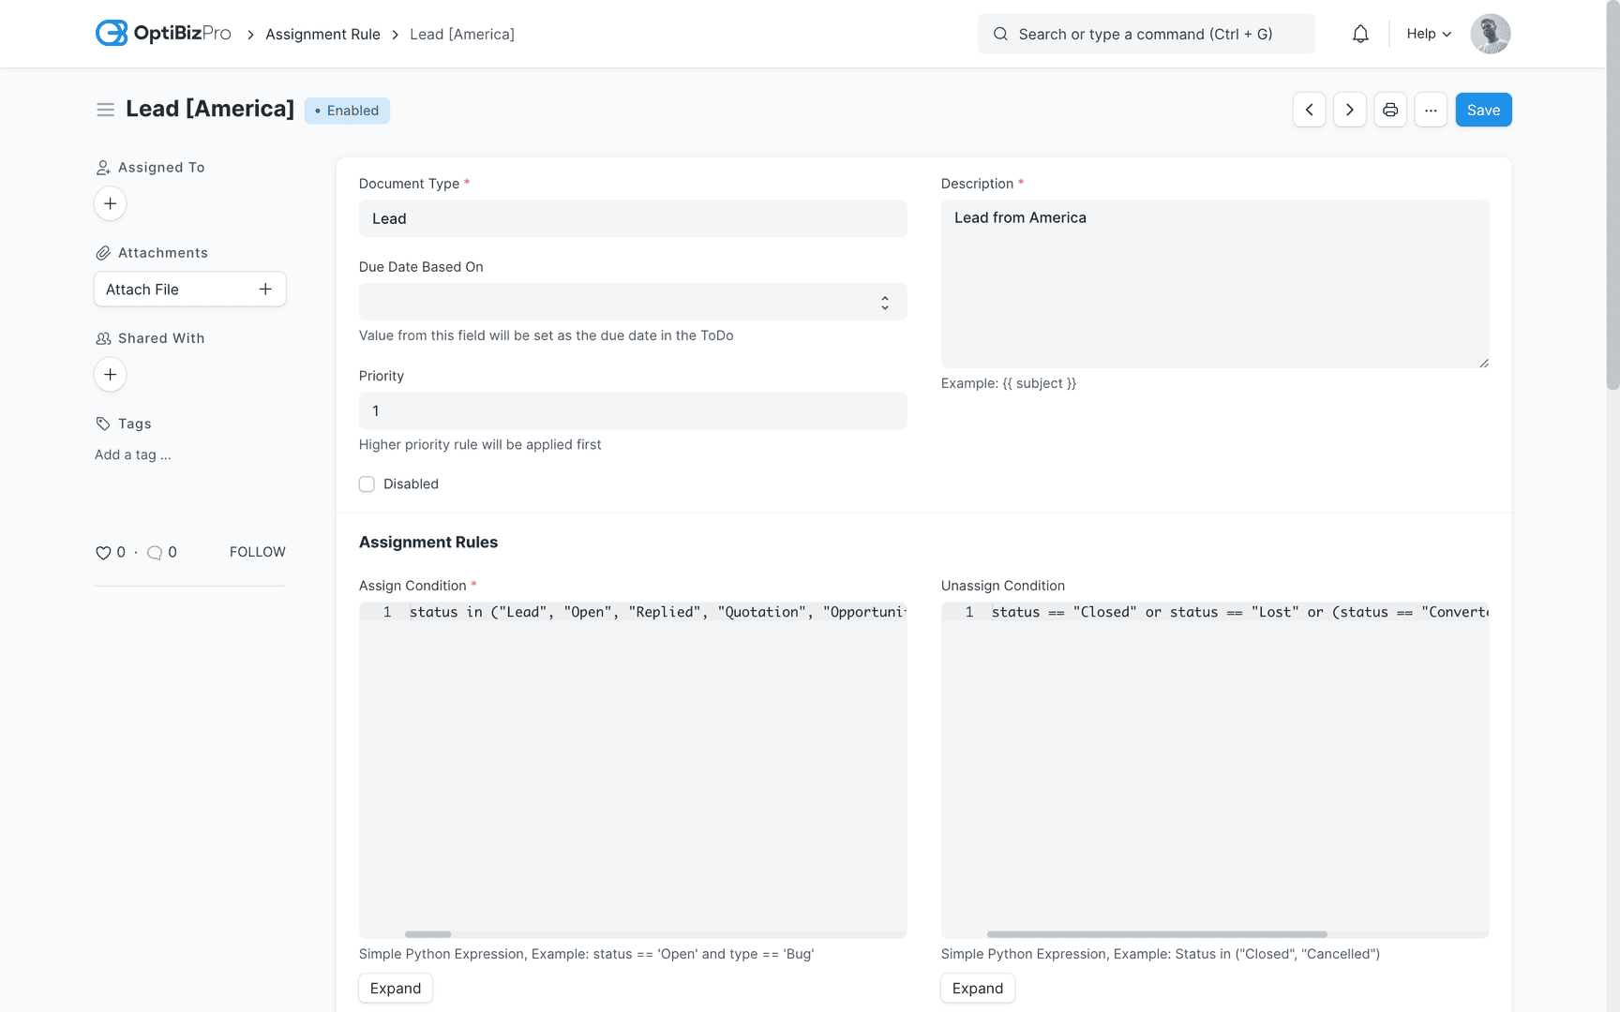Click the user avatar picture
The image size is (1620, 1012).
tap(1490, 33)
